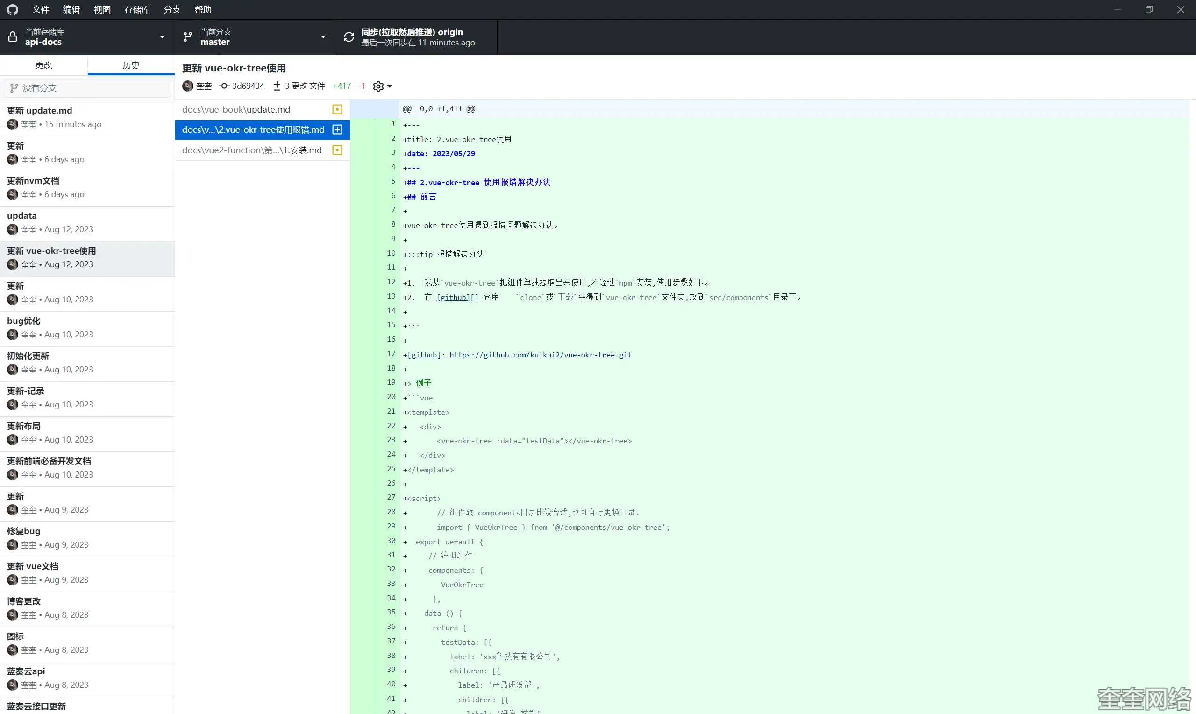The image size is (1196, 714).
Task: Click diff line number 12
Action: point(391,282)
